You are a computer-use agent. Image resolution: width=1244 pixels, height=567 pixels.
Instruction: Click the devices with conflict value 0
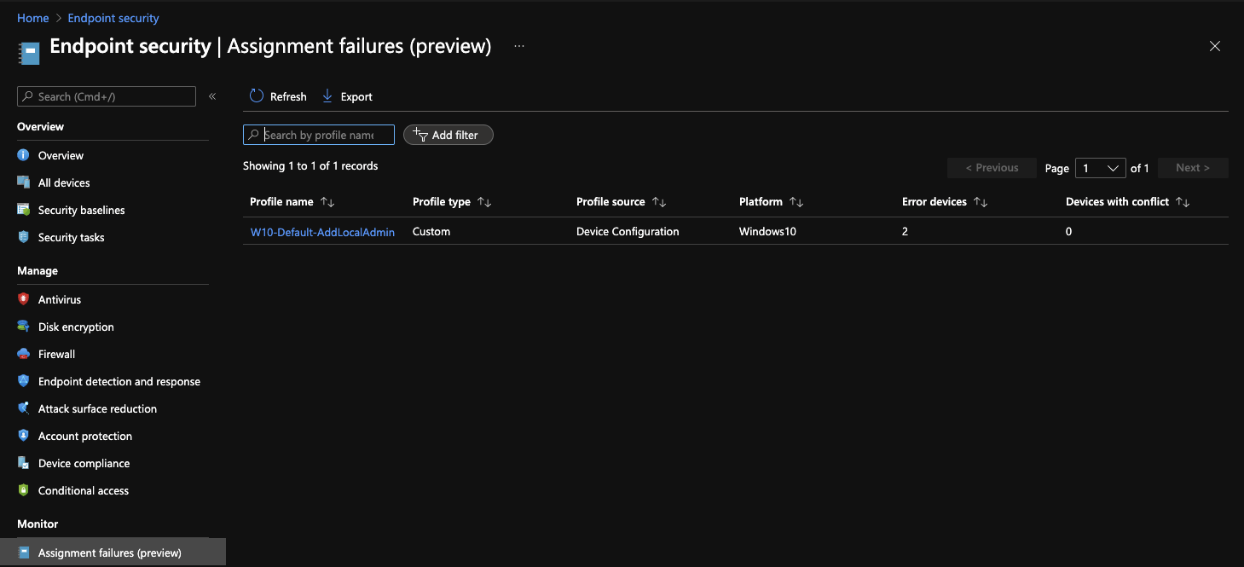pos(1069,231)
